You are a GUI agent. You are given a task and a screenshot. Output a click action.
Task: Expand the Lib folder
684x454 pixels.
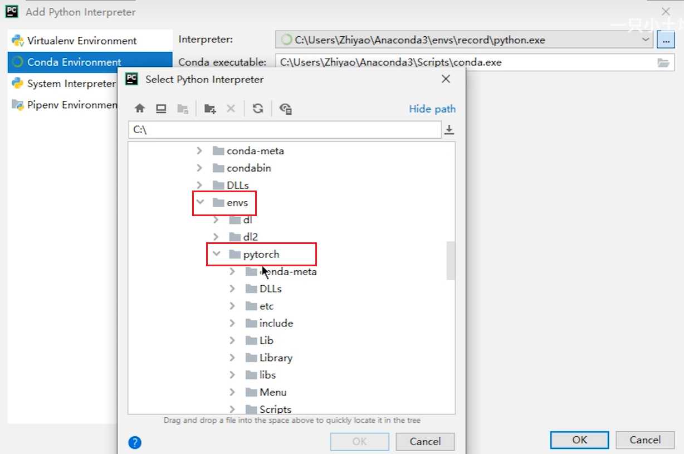click(x=232, y=341)
